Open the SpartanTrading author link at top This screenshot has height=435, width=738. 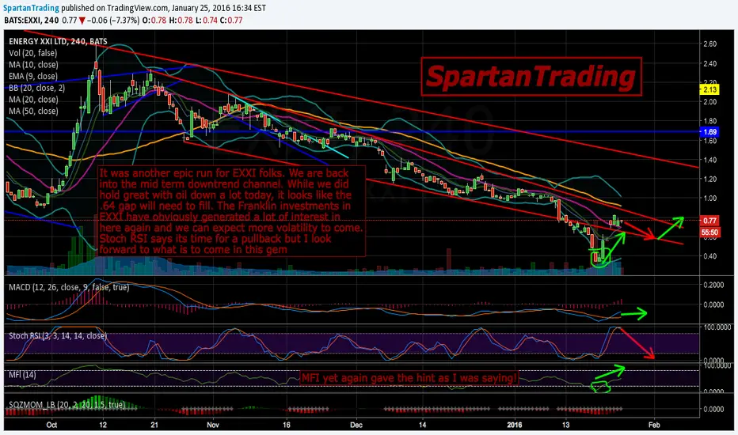coord(32,8)
